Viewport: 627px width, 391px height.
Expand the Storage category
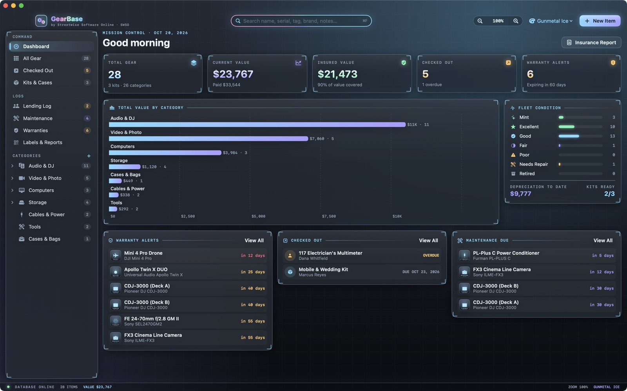coord(12,203)
